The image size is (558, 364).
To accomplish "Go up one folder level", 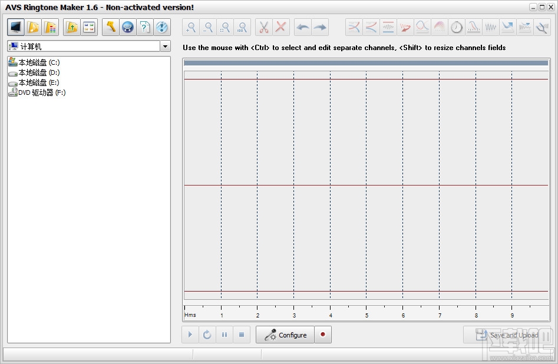I will tap(72, 27).
